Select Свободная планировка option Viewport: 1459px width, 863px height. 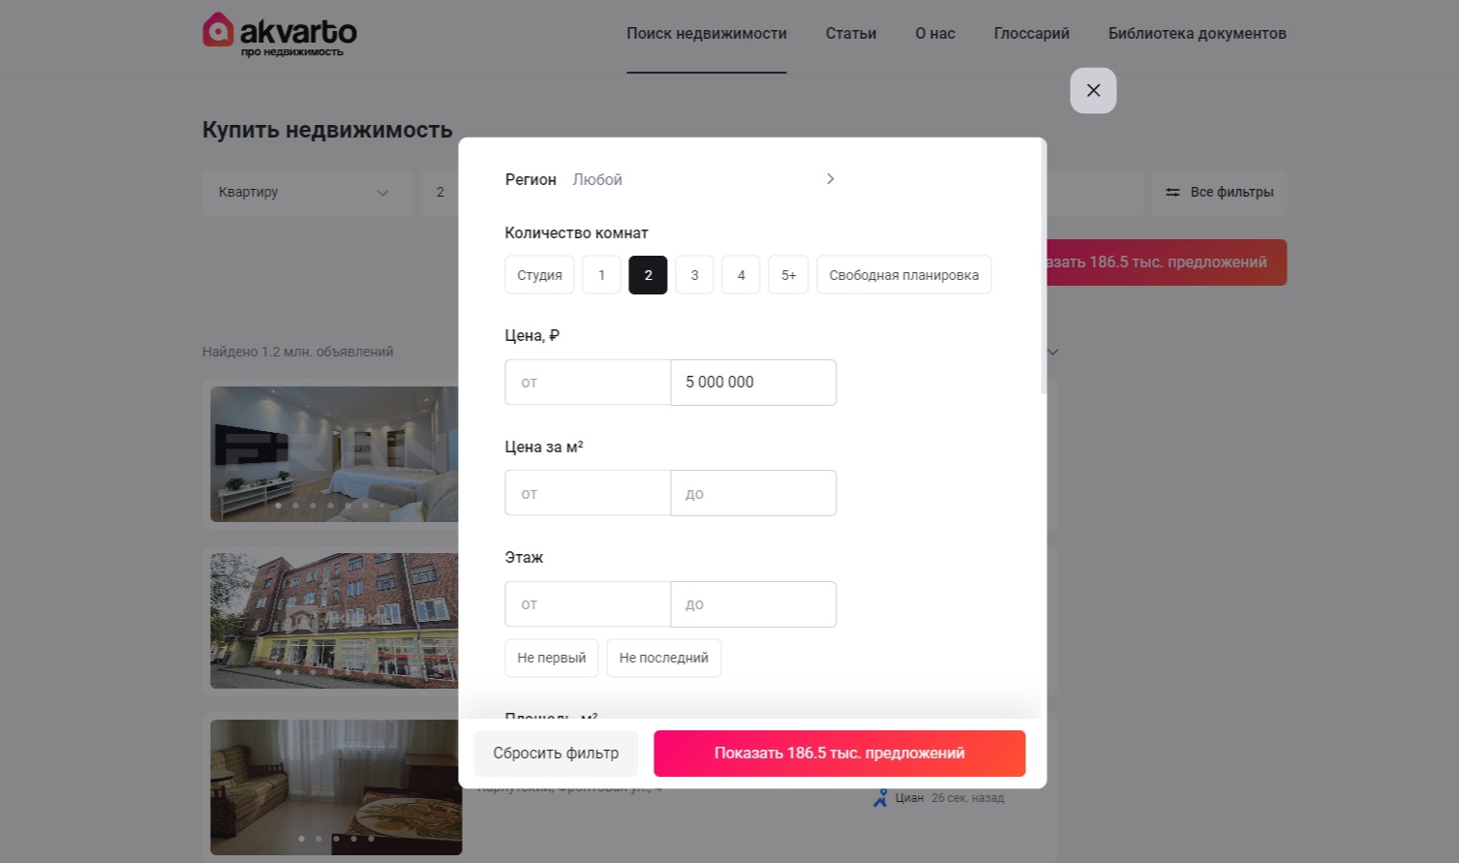(x=904, y=275)
